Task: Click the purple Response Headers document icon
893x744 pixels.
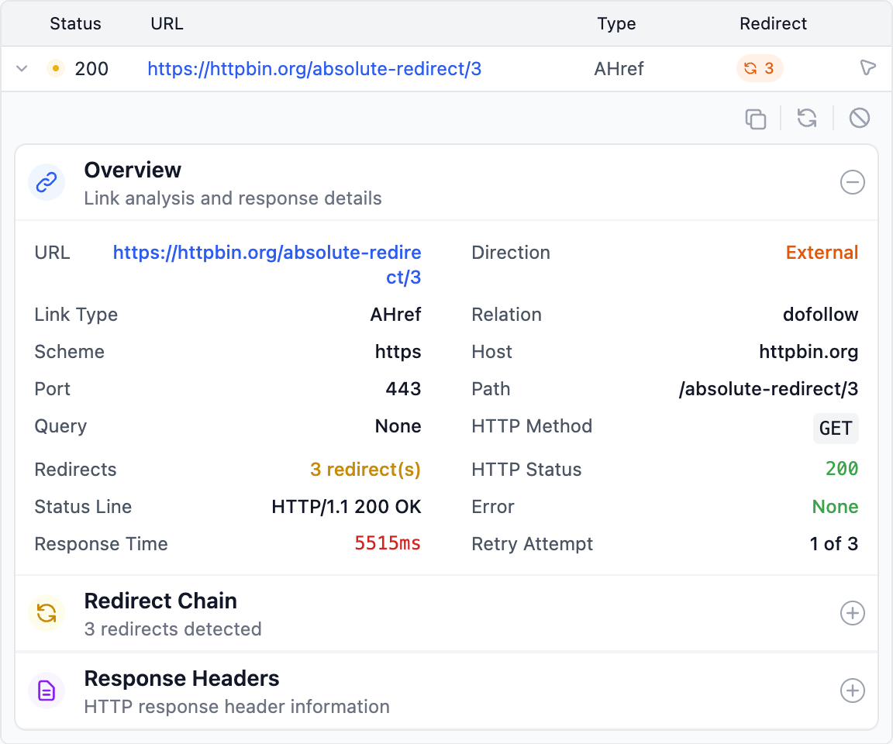Action: point(47,691)
